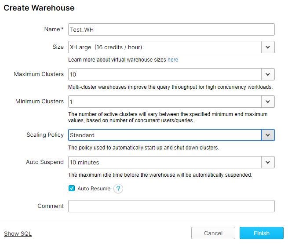
Task: Click the Auto Resume label text
Action: click(94, 189)
